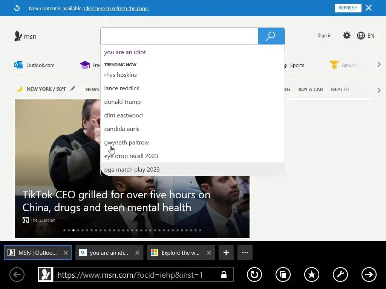Open NEWS category

click(92, 90)
